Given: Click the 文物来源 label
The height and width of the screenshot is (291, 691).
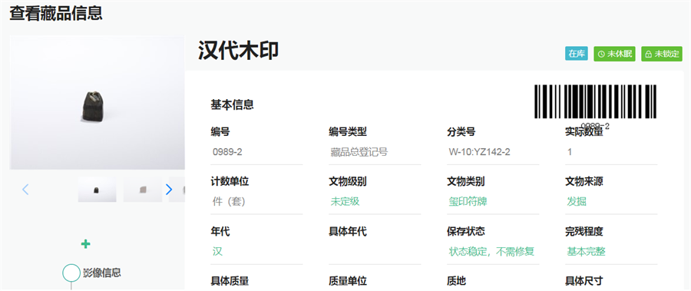Looking at the screenshot, I should 584,181.
